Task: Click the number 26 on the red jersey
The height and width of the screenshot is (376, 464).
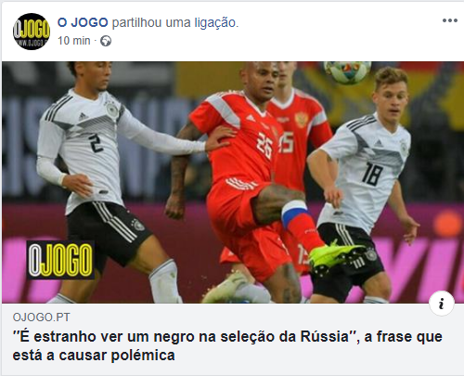Action: (x=264, y=144)
